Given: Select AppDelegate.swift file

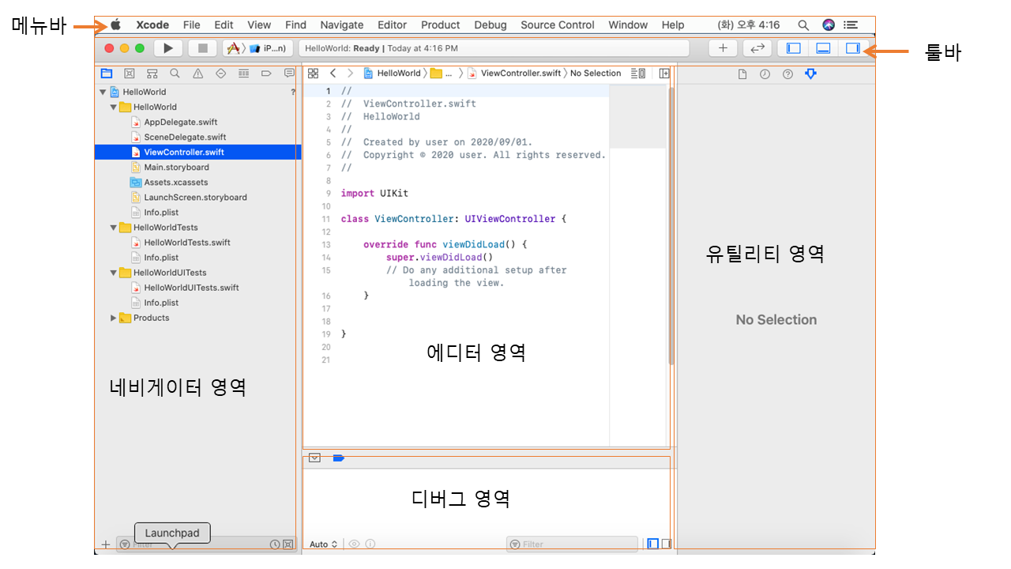Looking at the screenshot, I should pos(180,122).
